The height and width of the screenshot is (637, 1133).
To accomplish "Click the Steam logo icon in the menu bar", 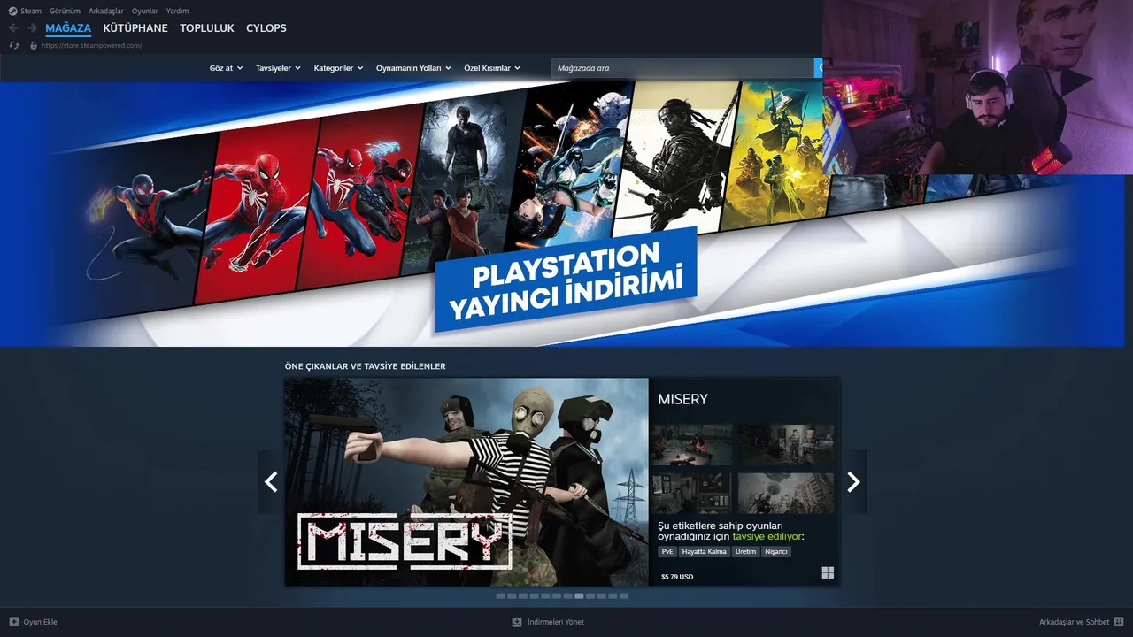I will pyautogui.click(x=12, y=12).
